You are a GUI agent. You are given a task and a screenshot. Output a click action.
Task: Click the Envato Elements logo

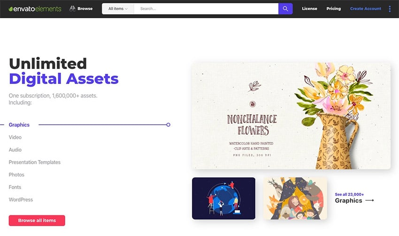coord(35,9)
